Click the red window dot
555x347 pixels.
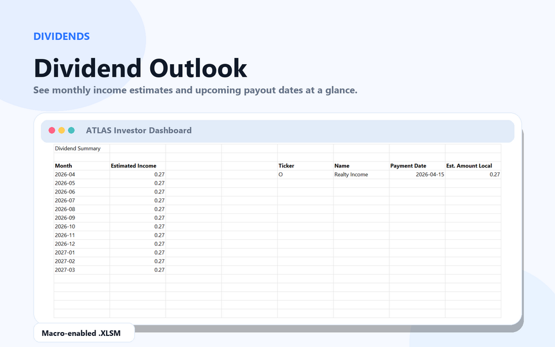[x=52, y=130]
